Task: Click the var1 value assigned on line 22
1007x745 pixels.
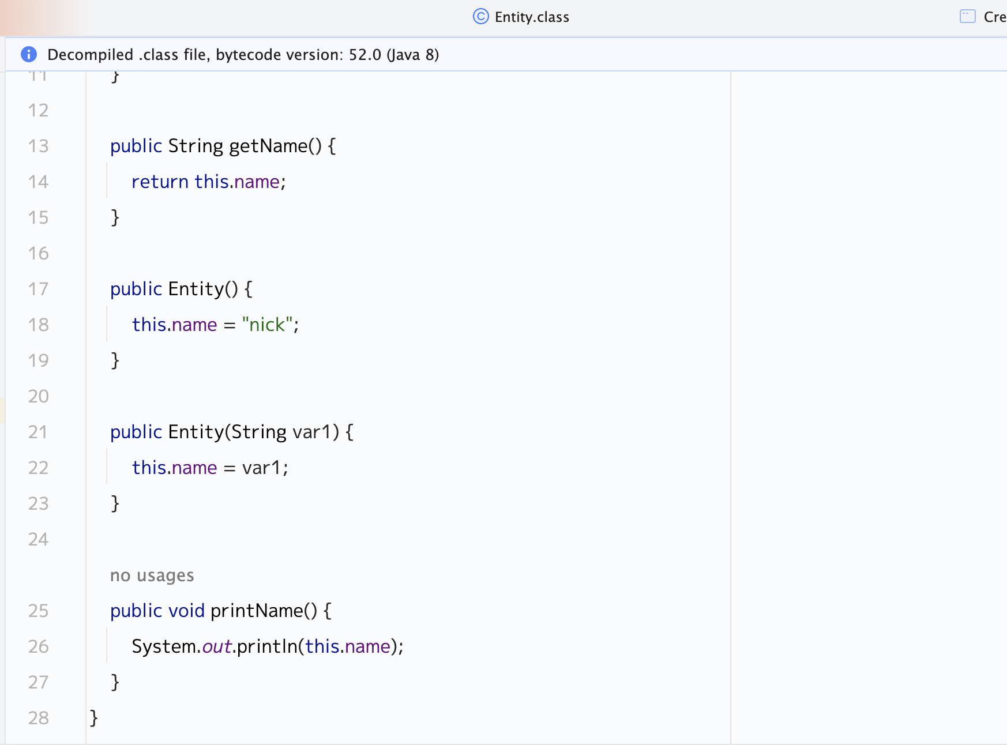Action: 261,468
